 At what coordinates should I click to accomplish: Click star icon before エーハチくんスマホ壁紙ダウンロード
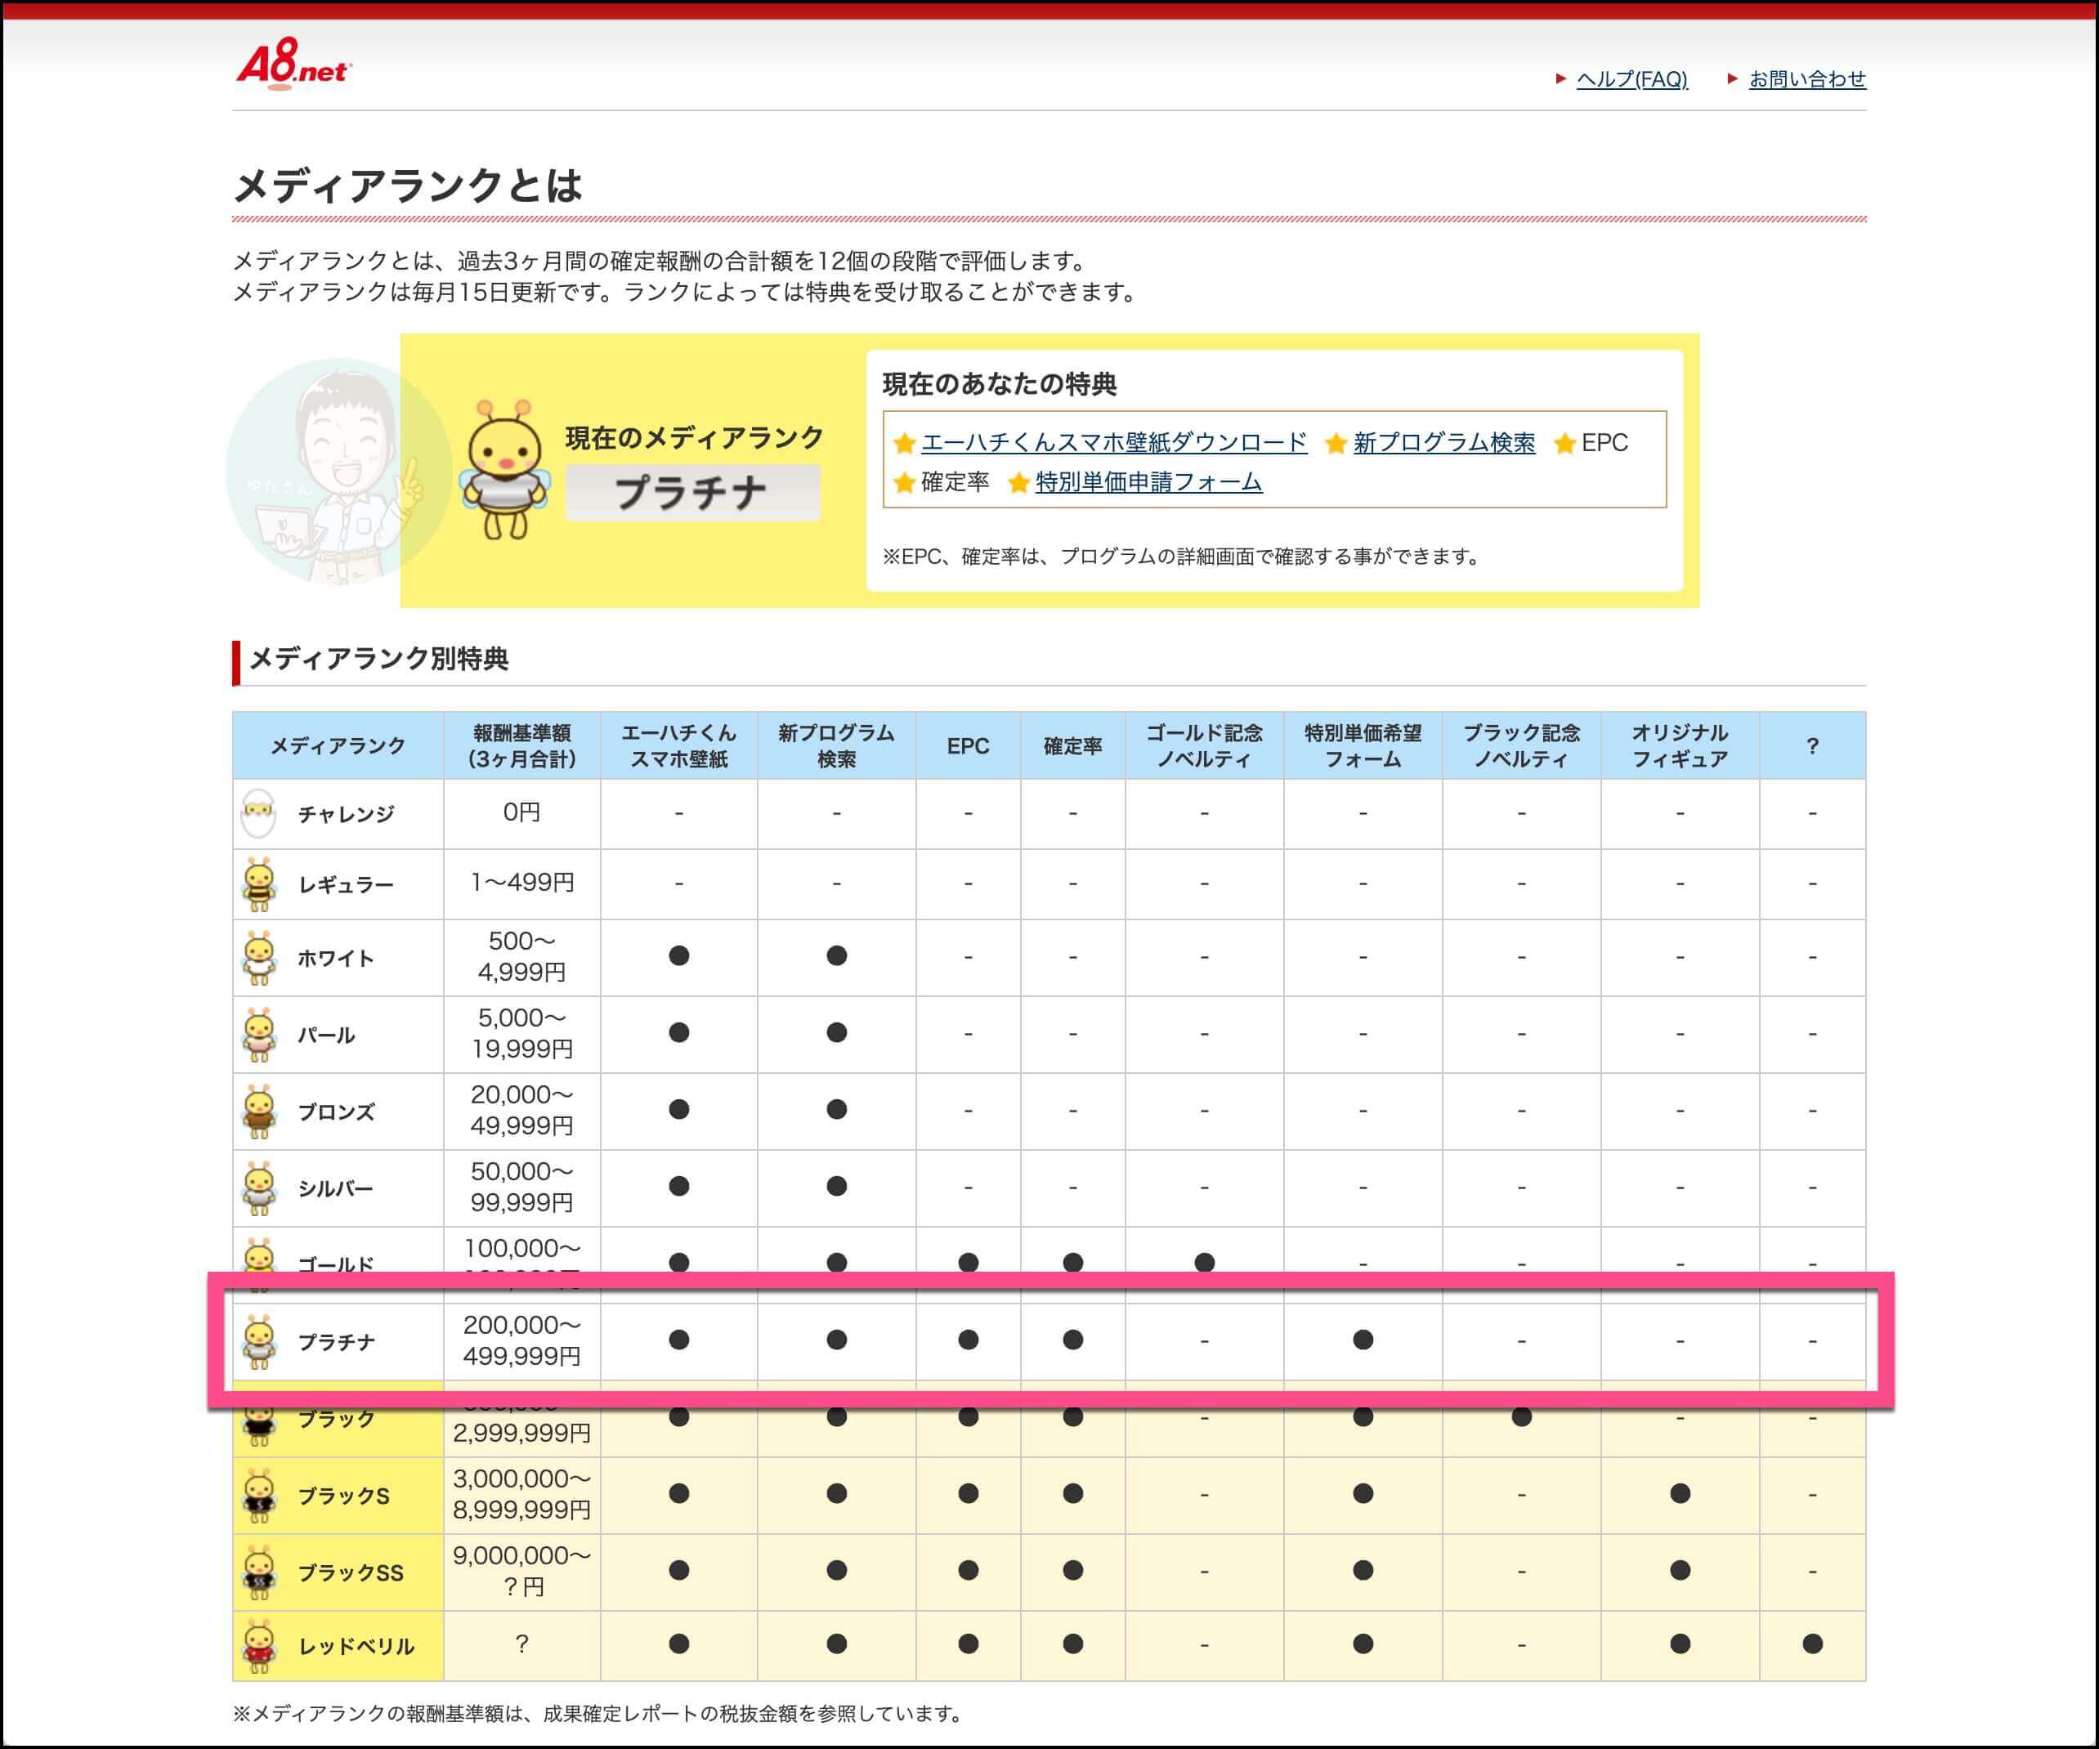(x=905, y=444)
